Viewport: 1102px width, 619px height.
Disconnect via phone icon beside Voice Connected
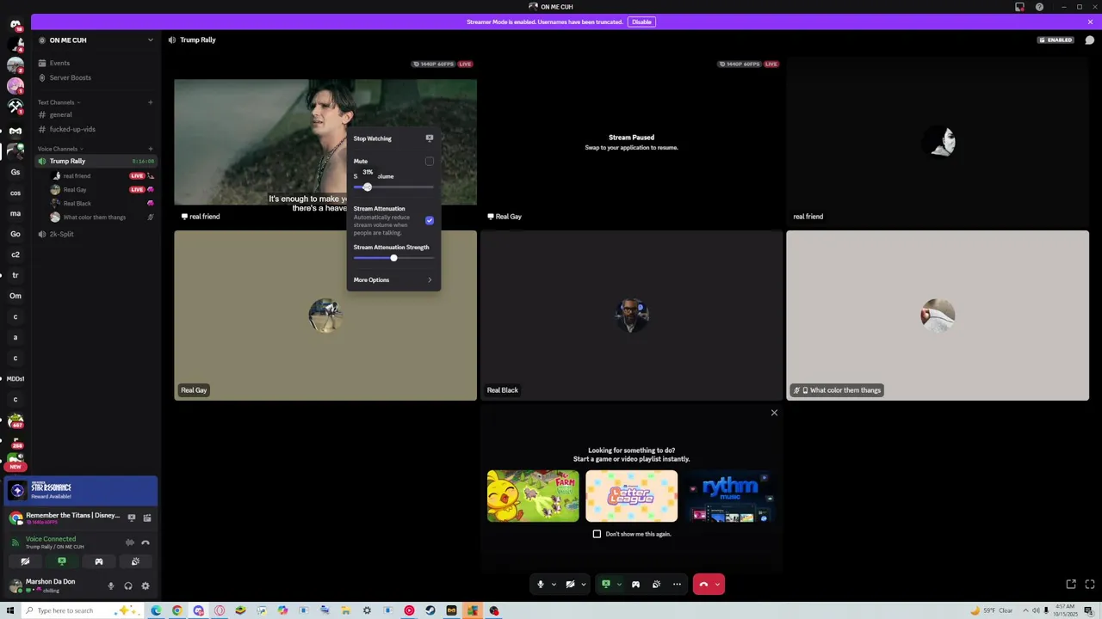click(x=145, y=542)
